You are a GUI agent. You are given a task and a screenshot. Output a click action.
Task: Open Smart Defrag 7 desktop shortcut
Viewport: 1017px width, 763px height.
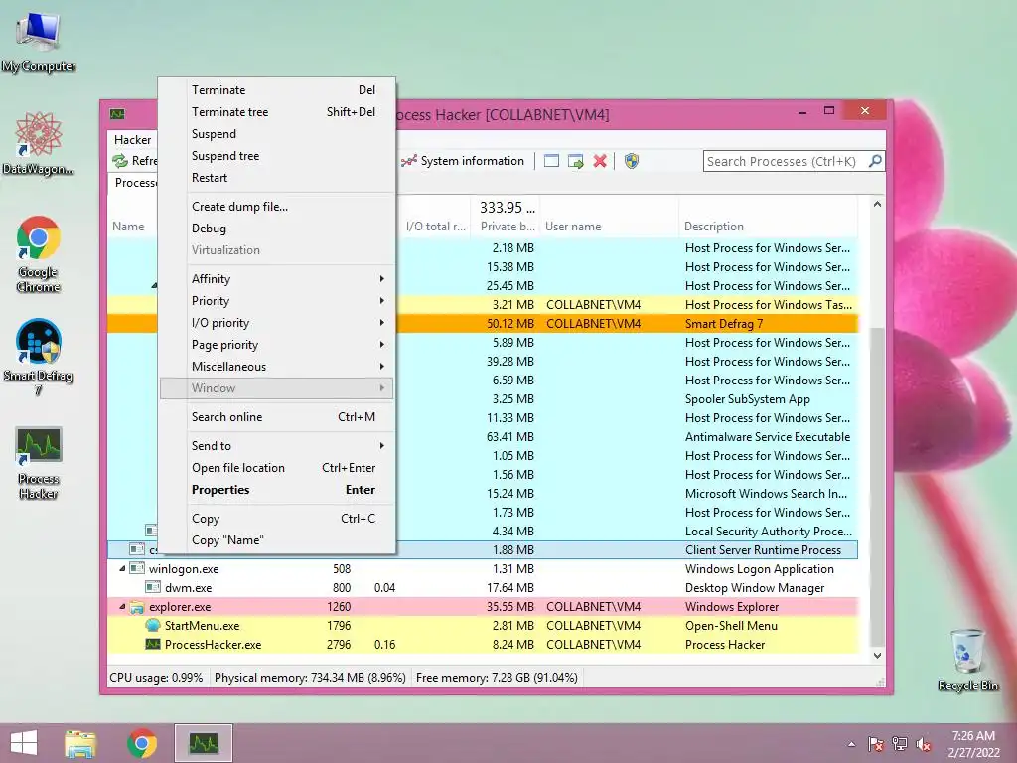click(39, 357)
